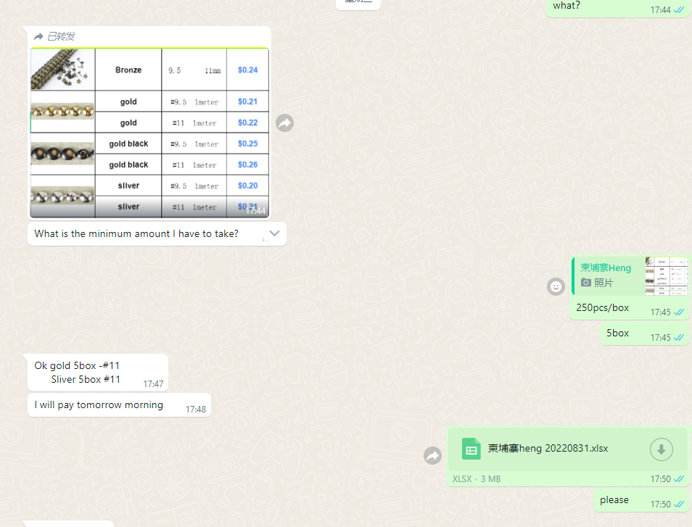Jump to quoted photo from 柬埔寨Heng
692x527 pixels.
pos(630,276)
